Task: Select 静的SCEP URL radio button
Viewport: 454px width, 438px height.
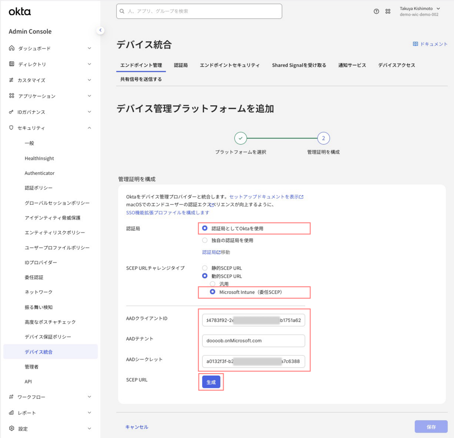Action: tap(205, 268)
